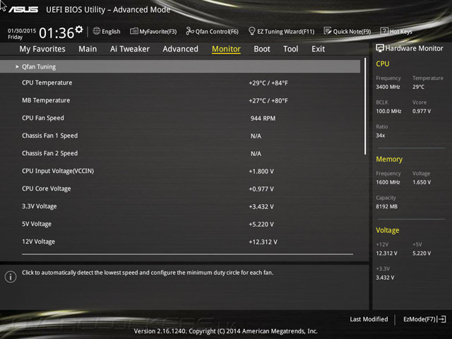
Task: Launch Qfan Control(F6)
Action: coord(212,31)
